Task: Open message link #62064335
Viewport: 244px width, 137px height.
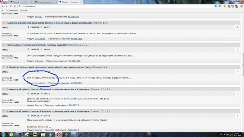Action: pos(77,39)
